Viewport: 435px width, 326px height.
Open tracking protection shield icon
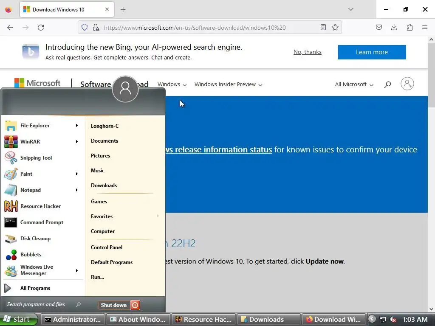(x=85, y=28)
